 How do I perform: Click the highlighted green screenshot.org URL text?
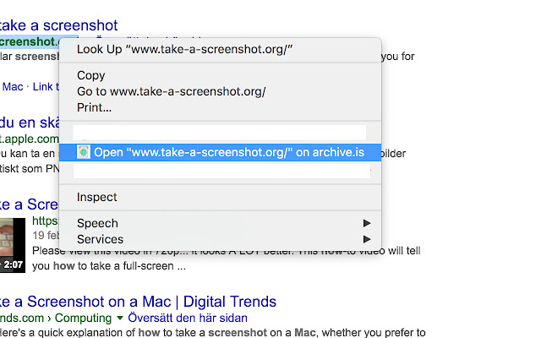(30, 41)
